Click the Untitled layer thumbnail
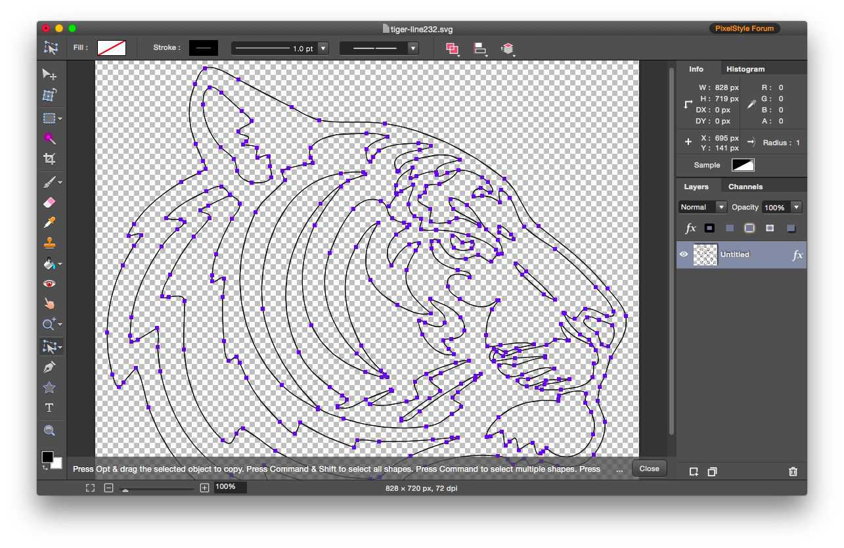Viewport: 844px width, 548px height. [705, 255]
